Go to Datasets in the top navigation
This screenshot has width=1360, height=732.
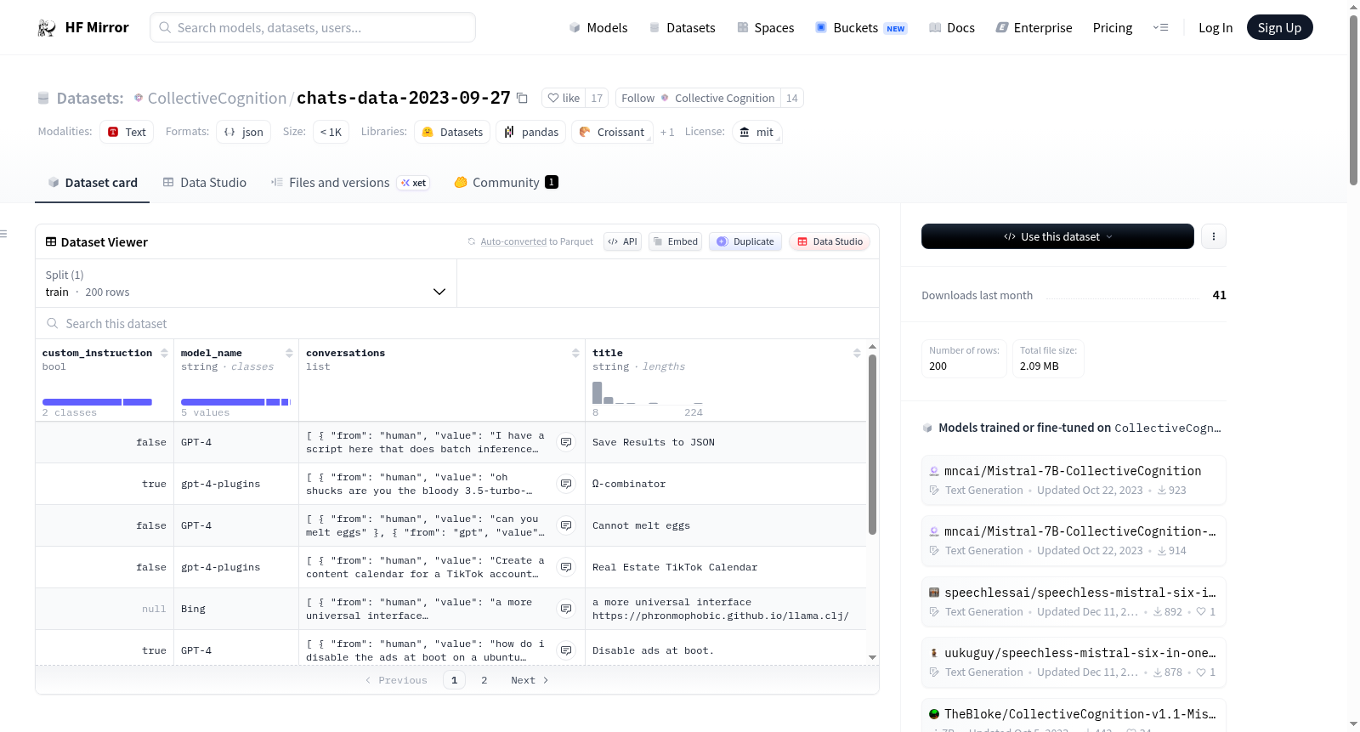pos(683,28)
